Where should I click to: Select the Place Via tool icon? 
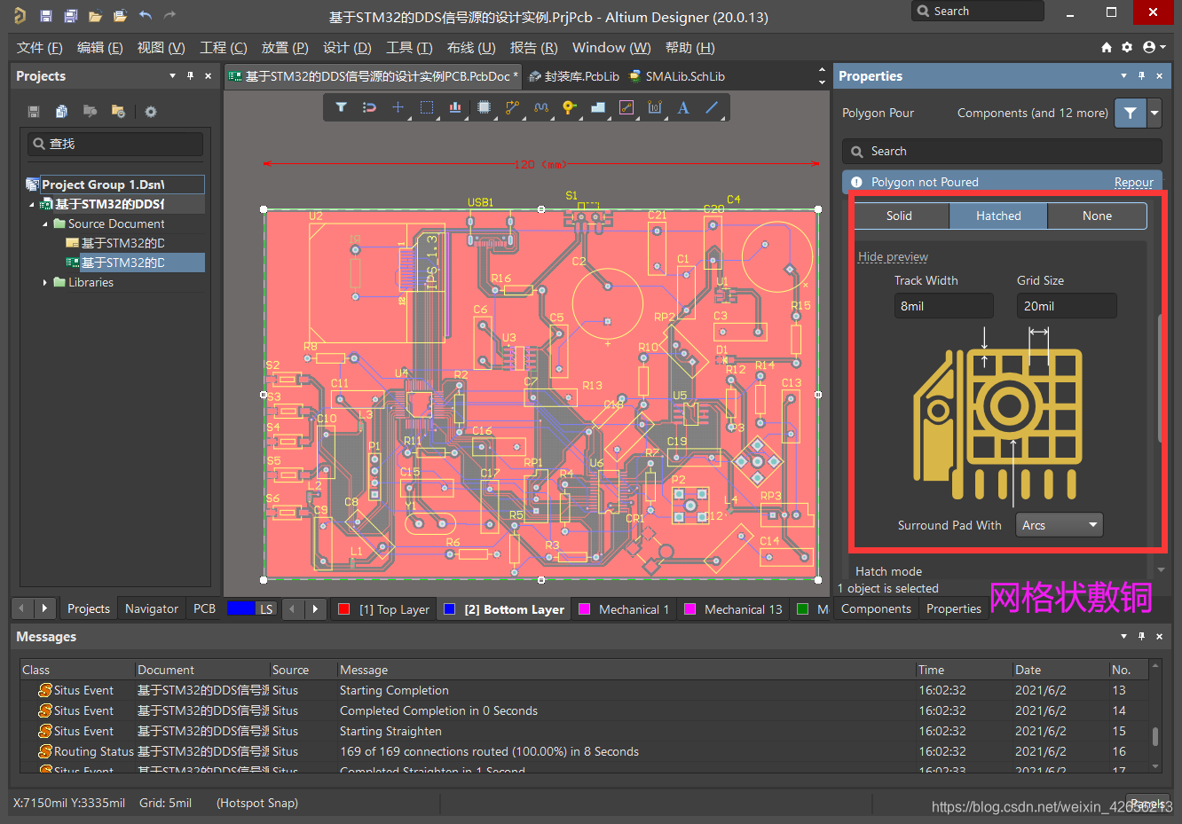570,107
